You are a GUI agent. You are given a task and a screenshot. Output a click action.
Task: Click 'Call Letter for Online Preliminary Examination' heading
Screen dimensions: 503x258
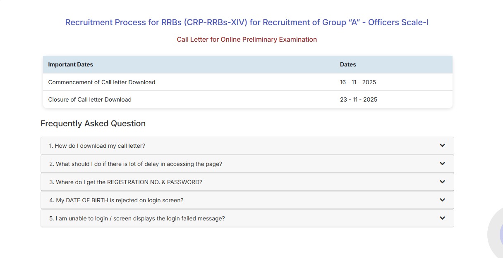click(x=247, y=39)
